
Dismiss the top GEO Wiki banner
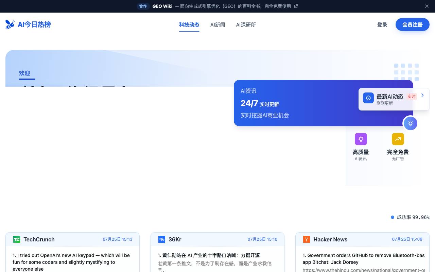(427, 6)
